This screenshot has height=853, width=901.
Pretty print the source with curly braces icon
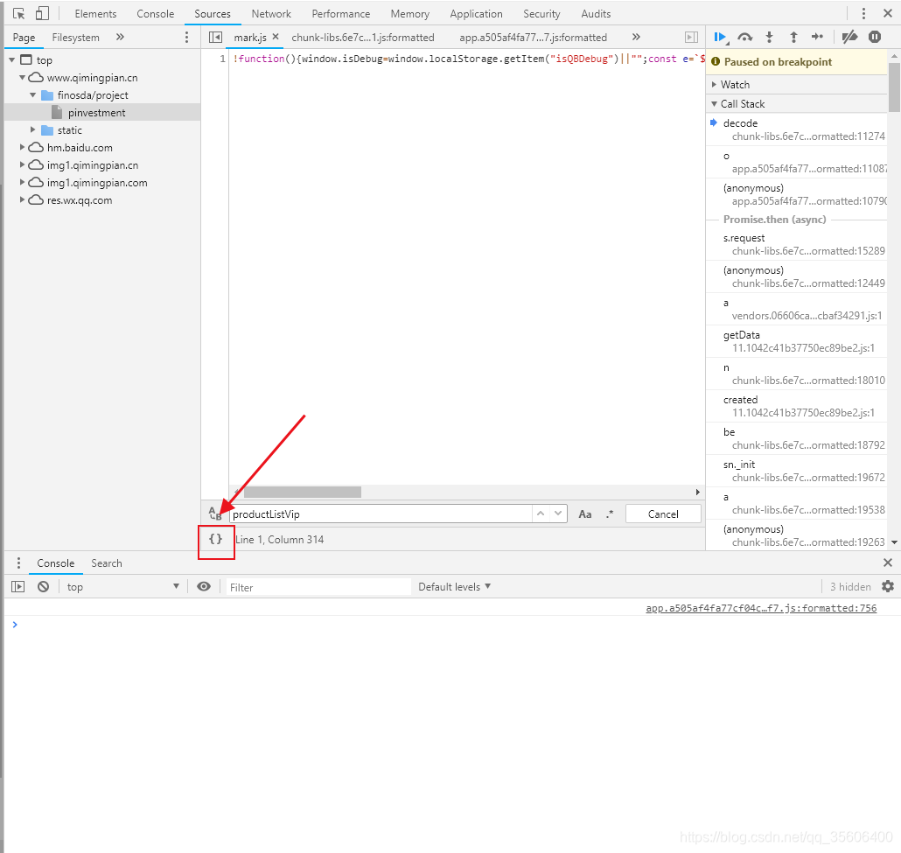click(x=215, y=539)
